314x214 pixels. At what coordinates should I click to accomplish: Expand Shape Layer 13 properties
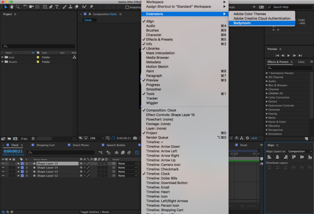click(x=18, y=172)
